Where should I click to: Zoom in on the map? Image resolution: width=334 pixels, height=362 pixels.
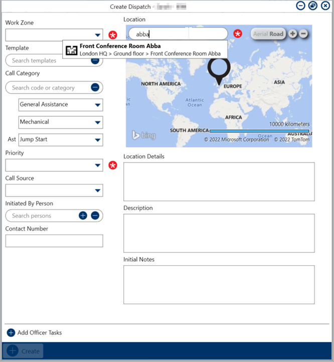pyautogui.click(x=293, y=34)
